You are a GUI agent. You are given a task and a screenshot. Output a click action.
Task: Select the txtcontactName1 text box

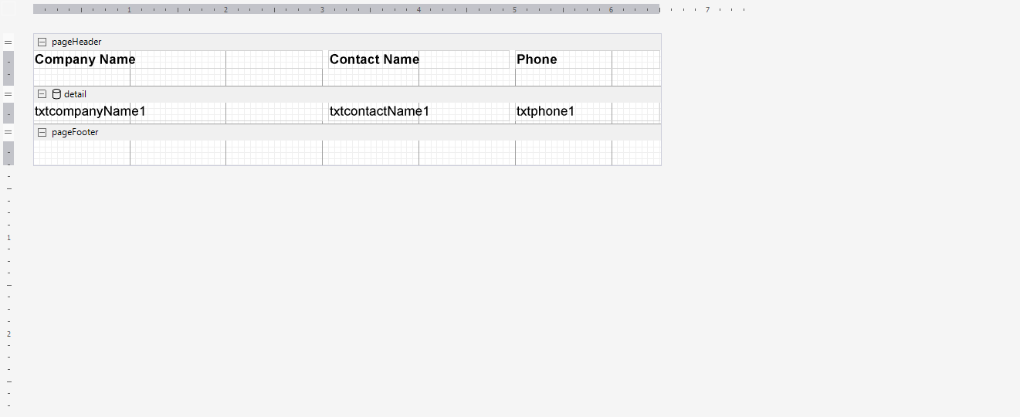pyautogui.click(x=379, y=111)
